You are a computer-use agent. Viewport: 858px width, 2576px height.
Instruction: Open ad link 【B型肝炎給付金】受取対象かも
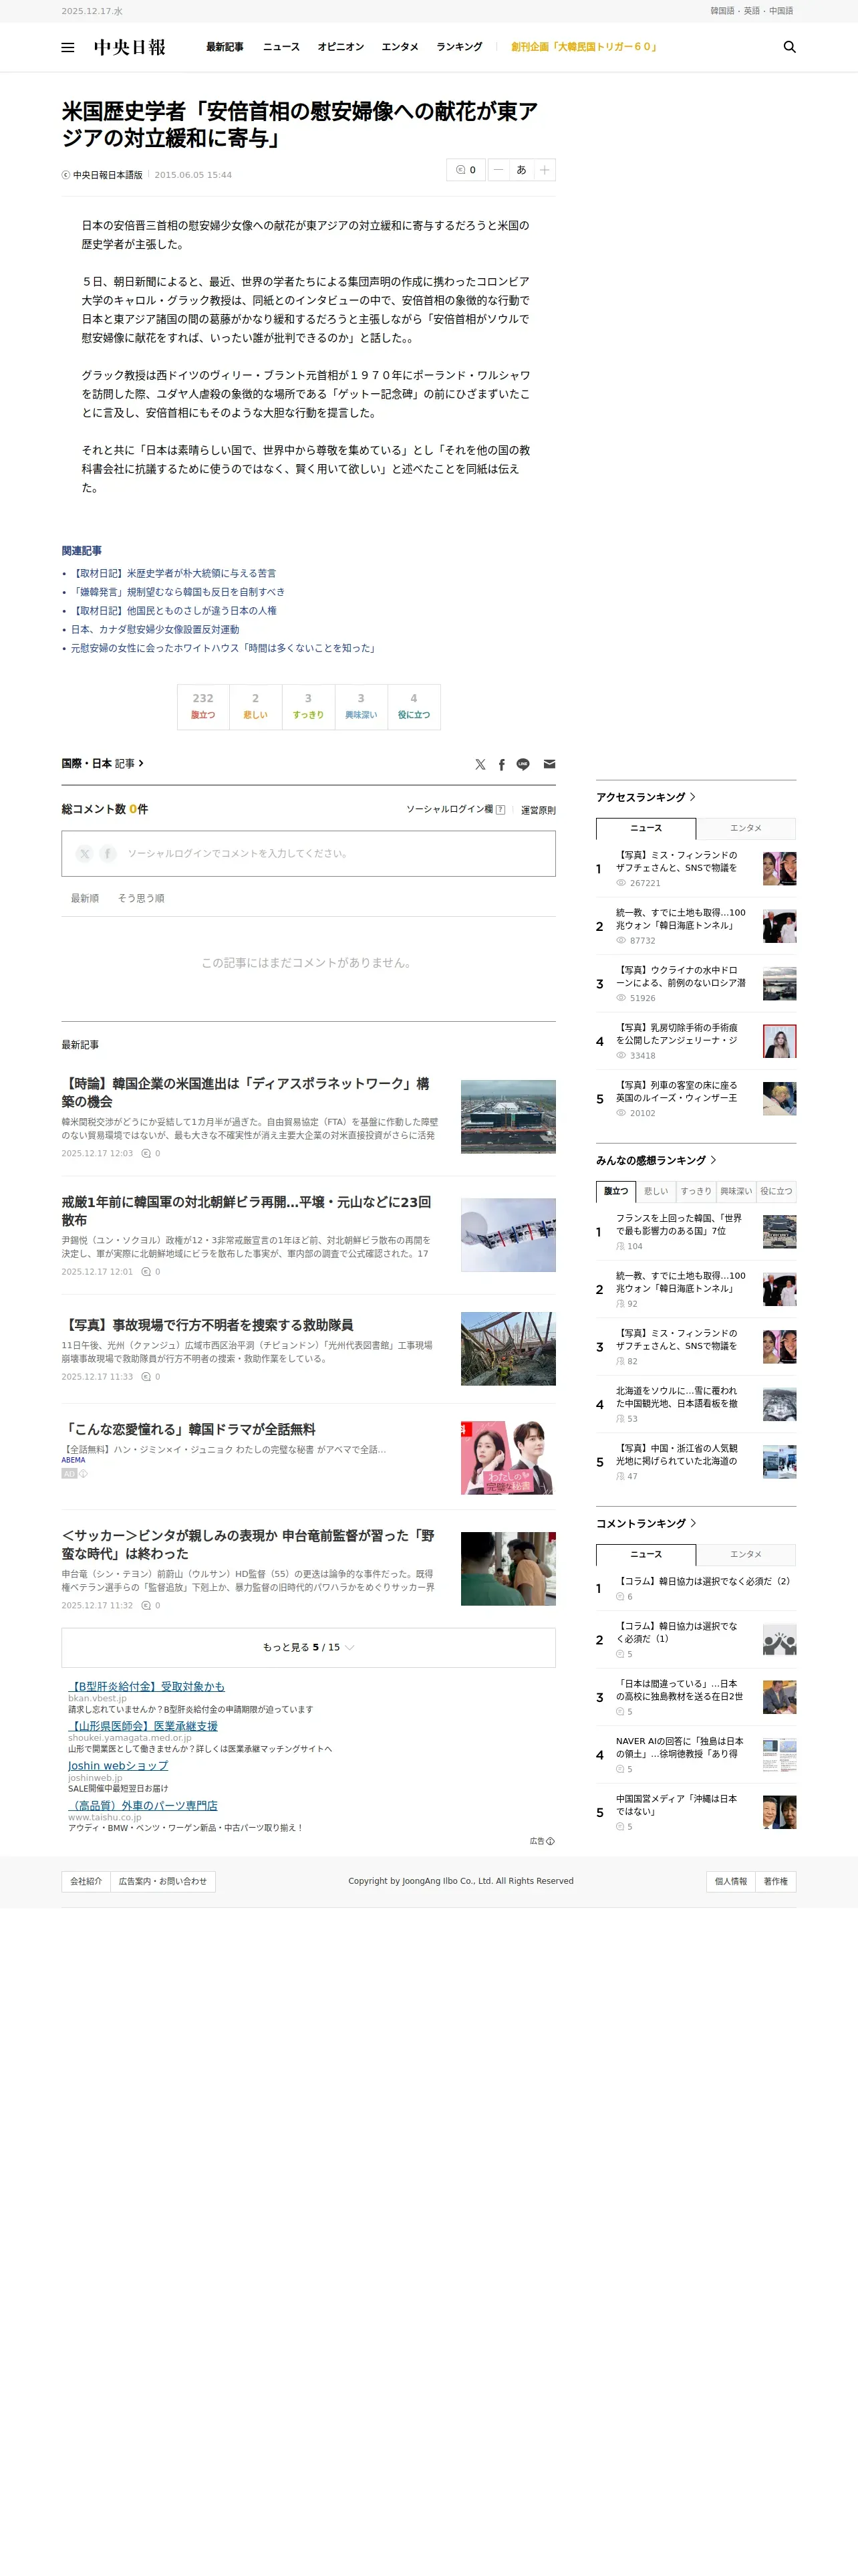[147, 1686]
